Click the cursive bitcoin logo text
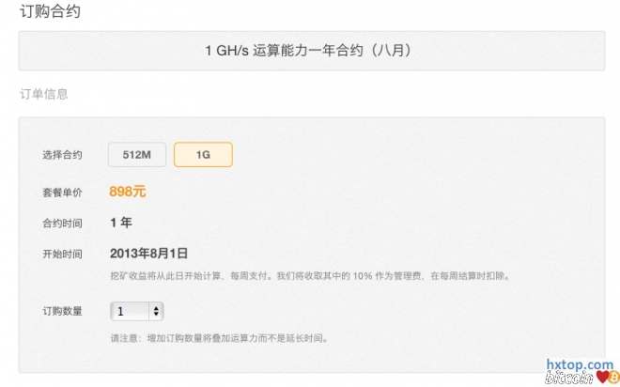Image resolution: width=620 pixels, height=387 pixels. coord(567,378)
